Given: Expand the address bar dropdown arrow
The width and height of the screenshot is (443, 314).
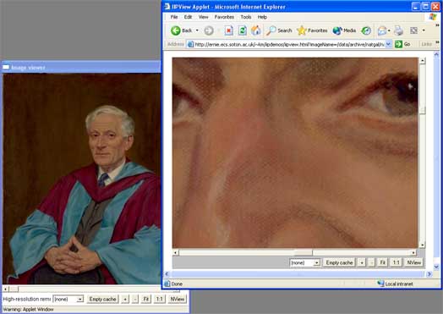Looking at the screenshot, I should click(x=389, y=44).
